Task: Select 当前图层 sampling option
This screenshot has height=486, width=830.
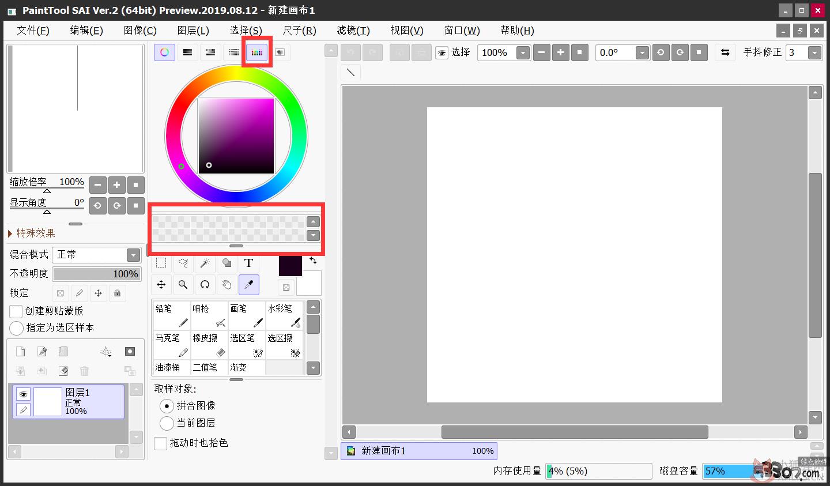Action: (x=167, y=423)
